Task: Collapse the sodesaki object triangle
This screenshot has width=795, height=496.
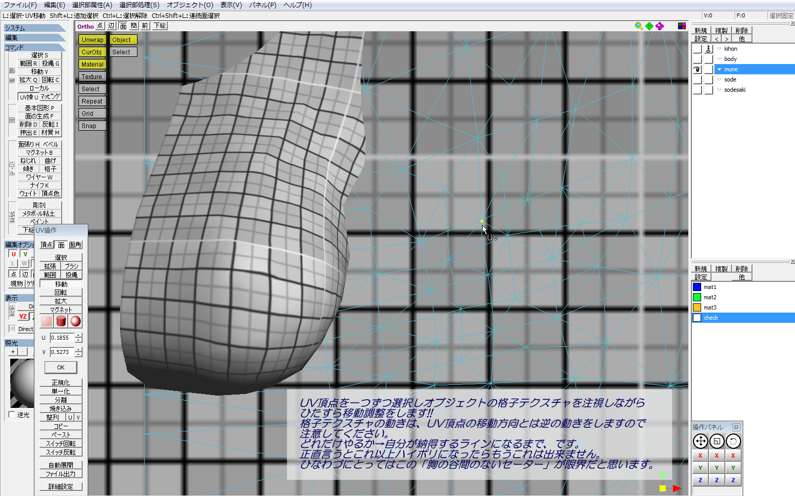Action: 719,90
